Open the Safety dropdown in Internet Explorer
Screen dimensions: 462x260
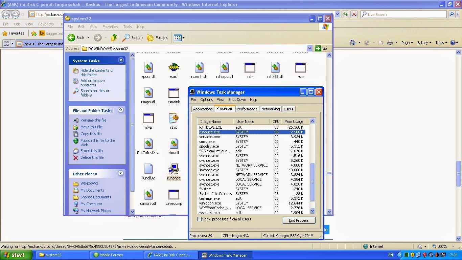[424, 43]
